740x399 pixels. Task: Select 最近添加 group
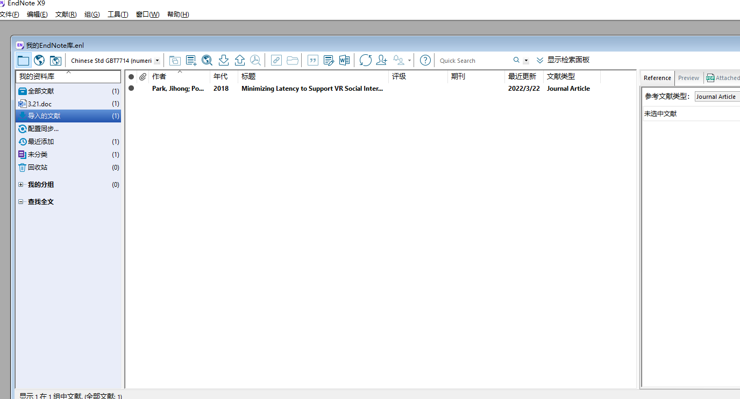68,142
